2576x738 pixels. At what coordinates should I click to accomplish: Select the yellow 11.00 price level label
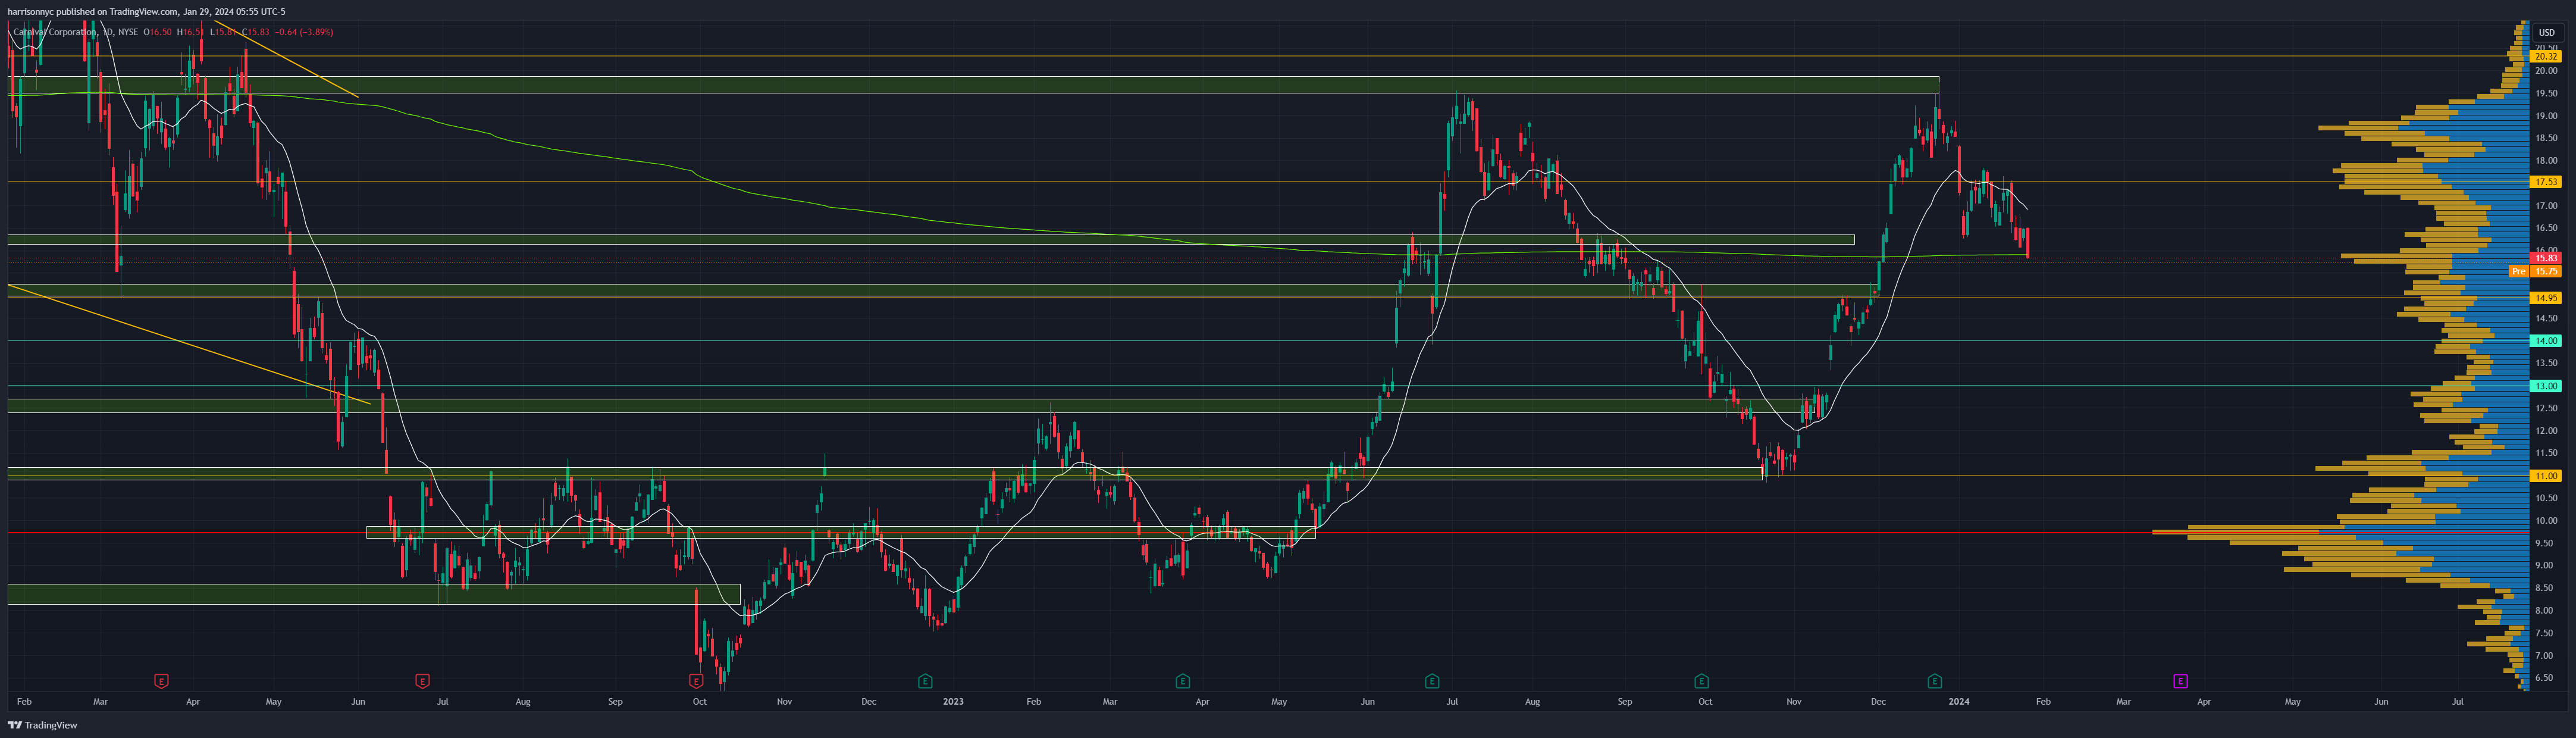pos(2545,476)
